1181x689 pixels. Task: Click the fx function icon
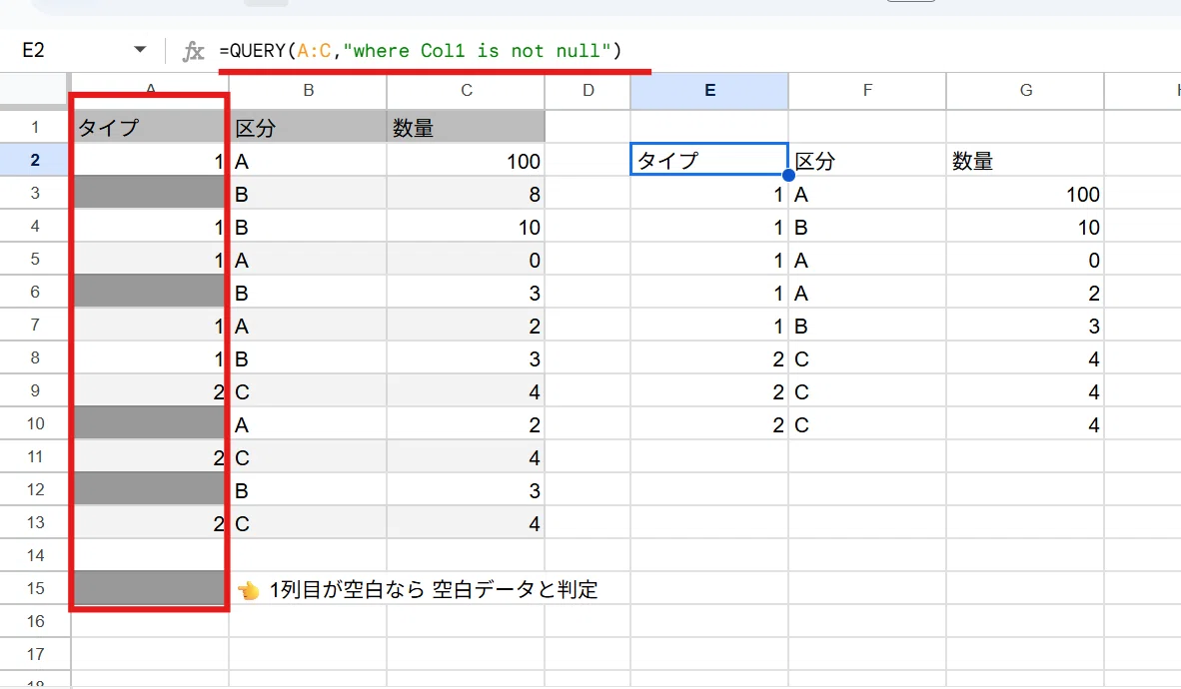pyautogui.click(x=193, y=51)
